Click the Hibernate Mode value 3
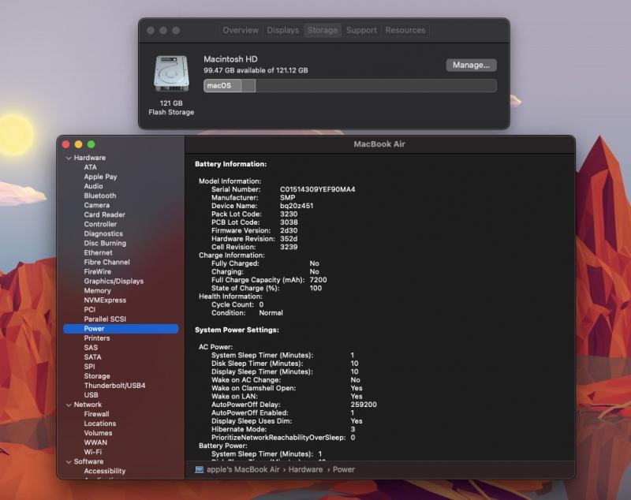631x500 pixels. [353, 429]
